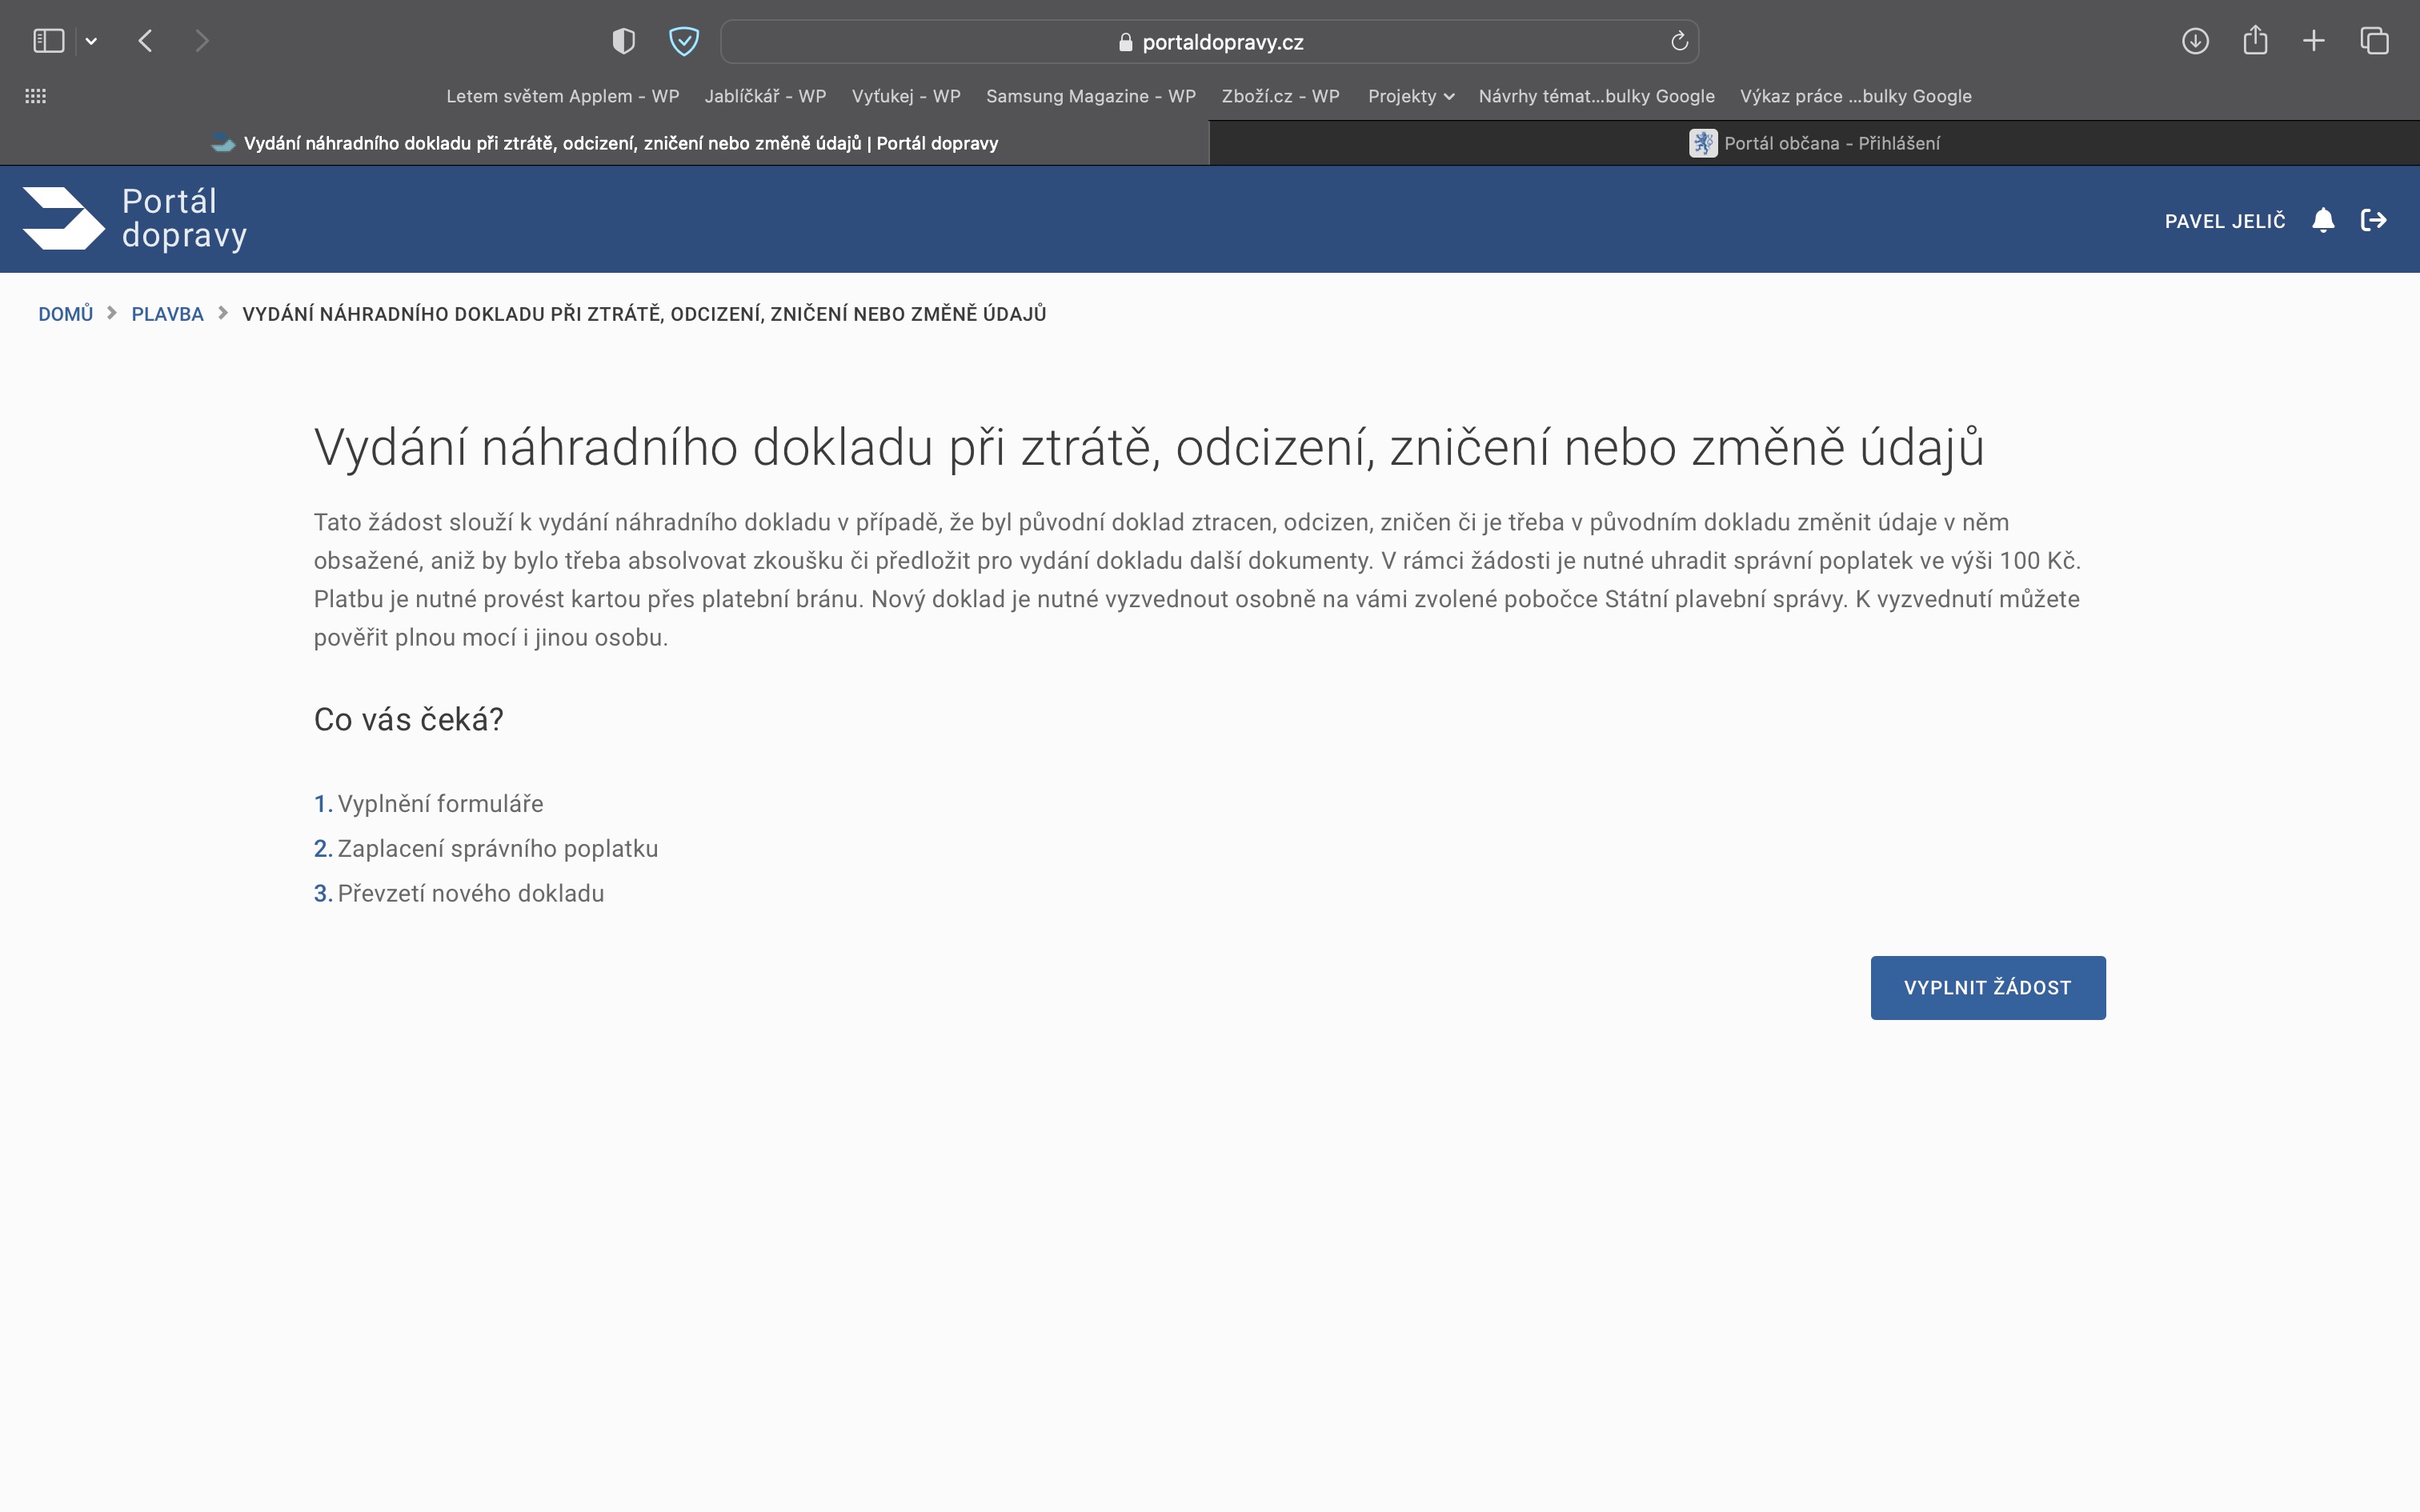This screenshot has width=2420, height=1512.
Task: Open the favorites grid icon
Action: coord(36,96)
